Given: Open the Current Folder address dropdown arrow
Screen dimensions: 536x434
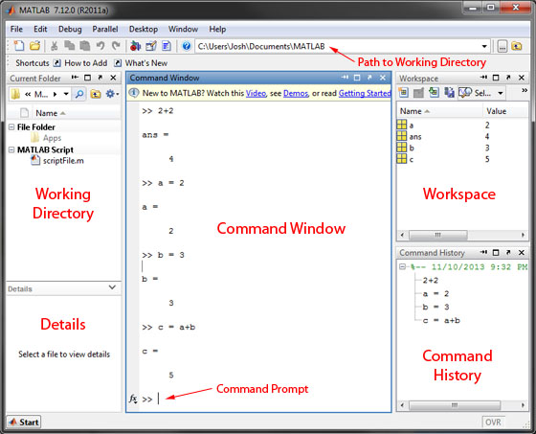Looking at the screenshot, I should click(x=66, y=94).
